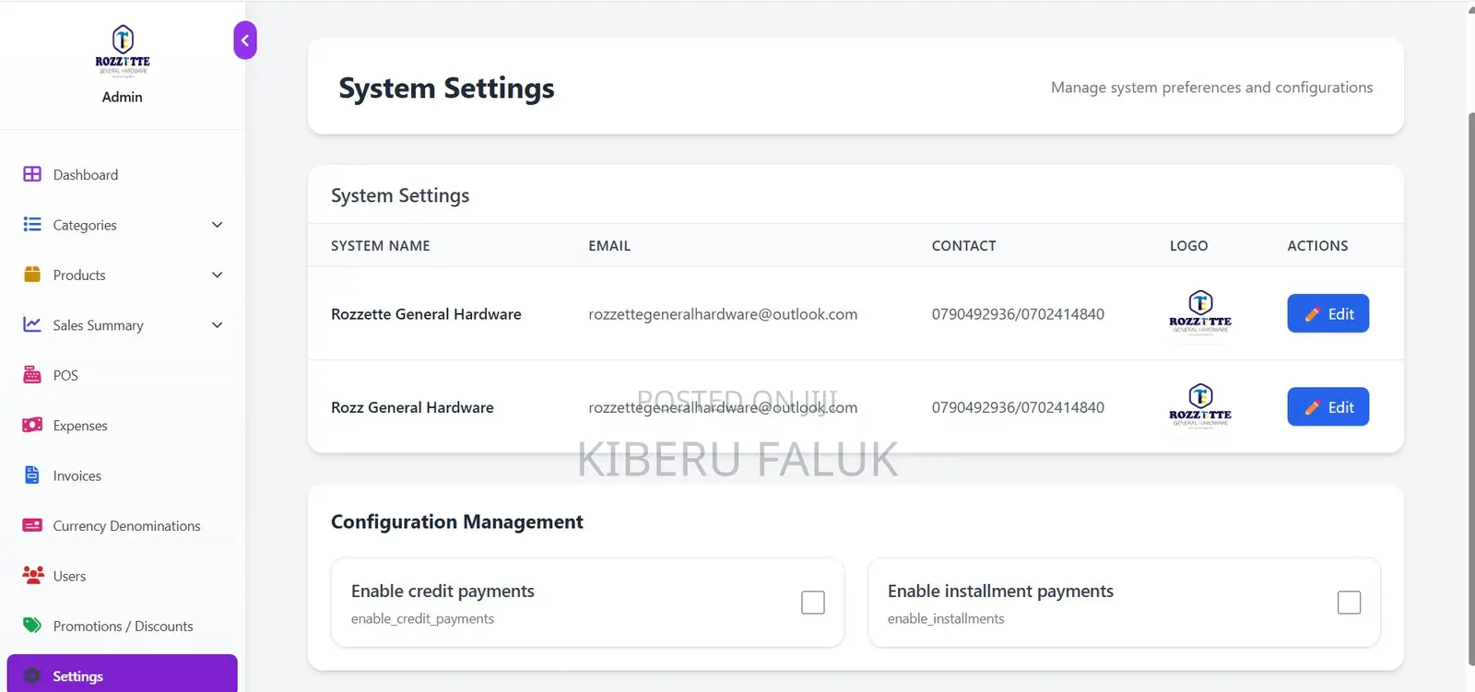1475x692 pixels.
Task: Click the Promotions tags icon
Action: coord(32,626)
